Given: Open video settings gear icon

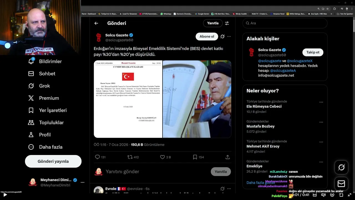Looking at the screenshot, I should [332, 195].
